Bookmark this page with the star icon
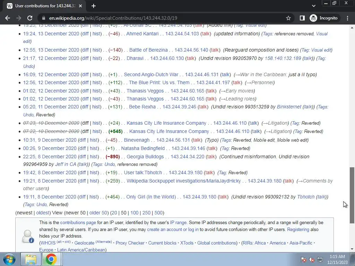Viewport: 355px width, 266px height. pyautogui.click(x=288, y=18)
